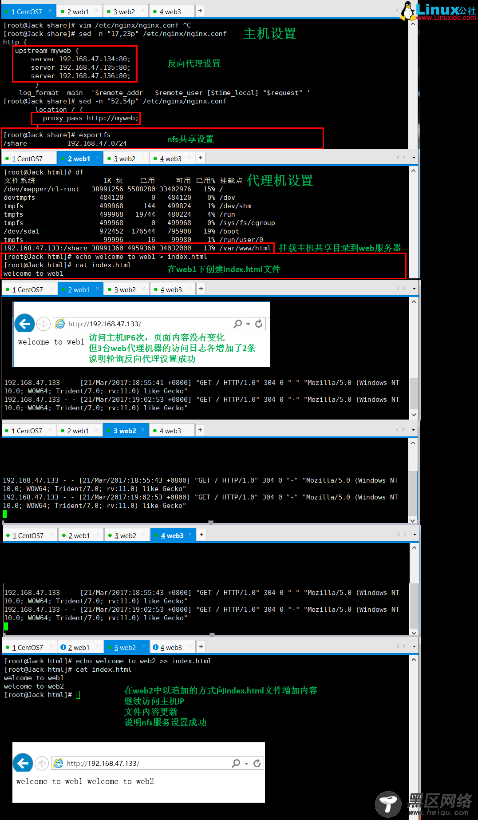
Task: Close the active web3 tab via its x
Action: tap(190, 534)
